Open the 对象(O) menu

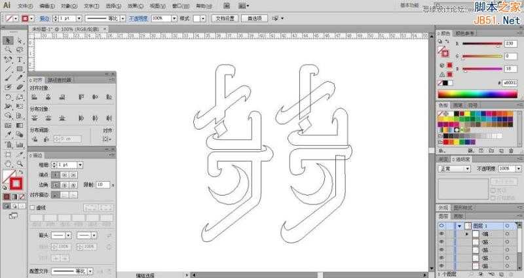point(69,6)
